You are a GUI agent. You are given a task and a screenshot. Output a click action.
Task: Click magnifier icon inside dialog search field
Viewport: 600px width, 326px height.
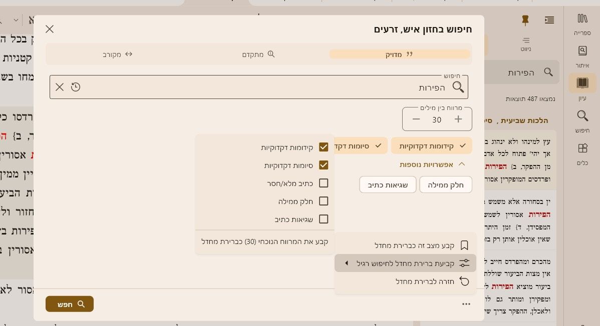[x=458, y=87]
